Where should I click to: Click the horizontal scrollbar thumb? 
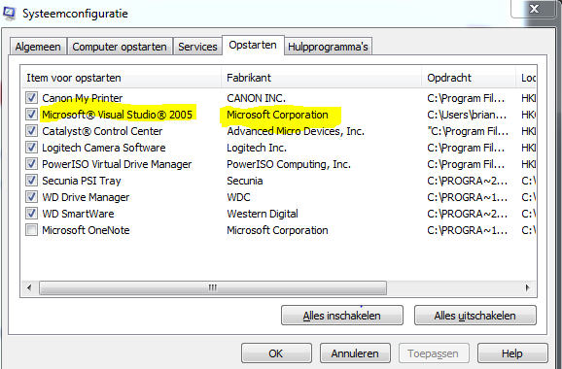point(213,287)
